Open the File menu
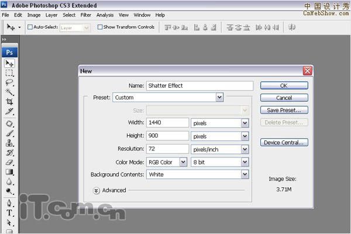351x234 pixels. pos(5,15)
